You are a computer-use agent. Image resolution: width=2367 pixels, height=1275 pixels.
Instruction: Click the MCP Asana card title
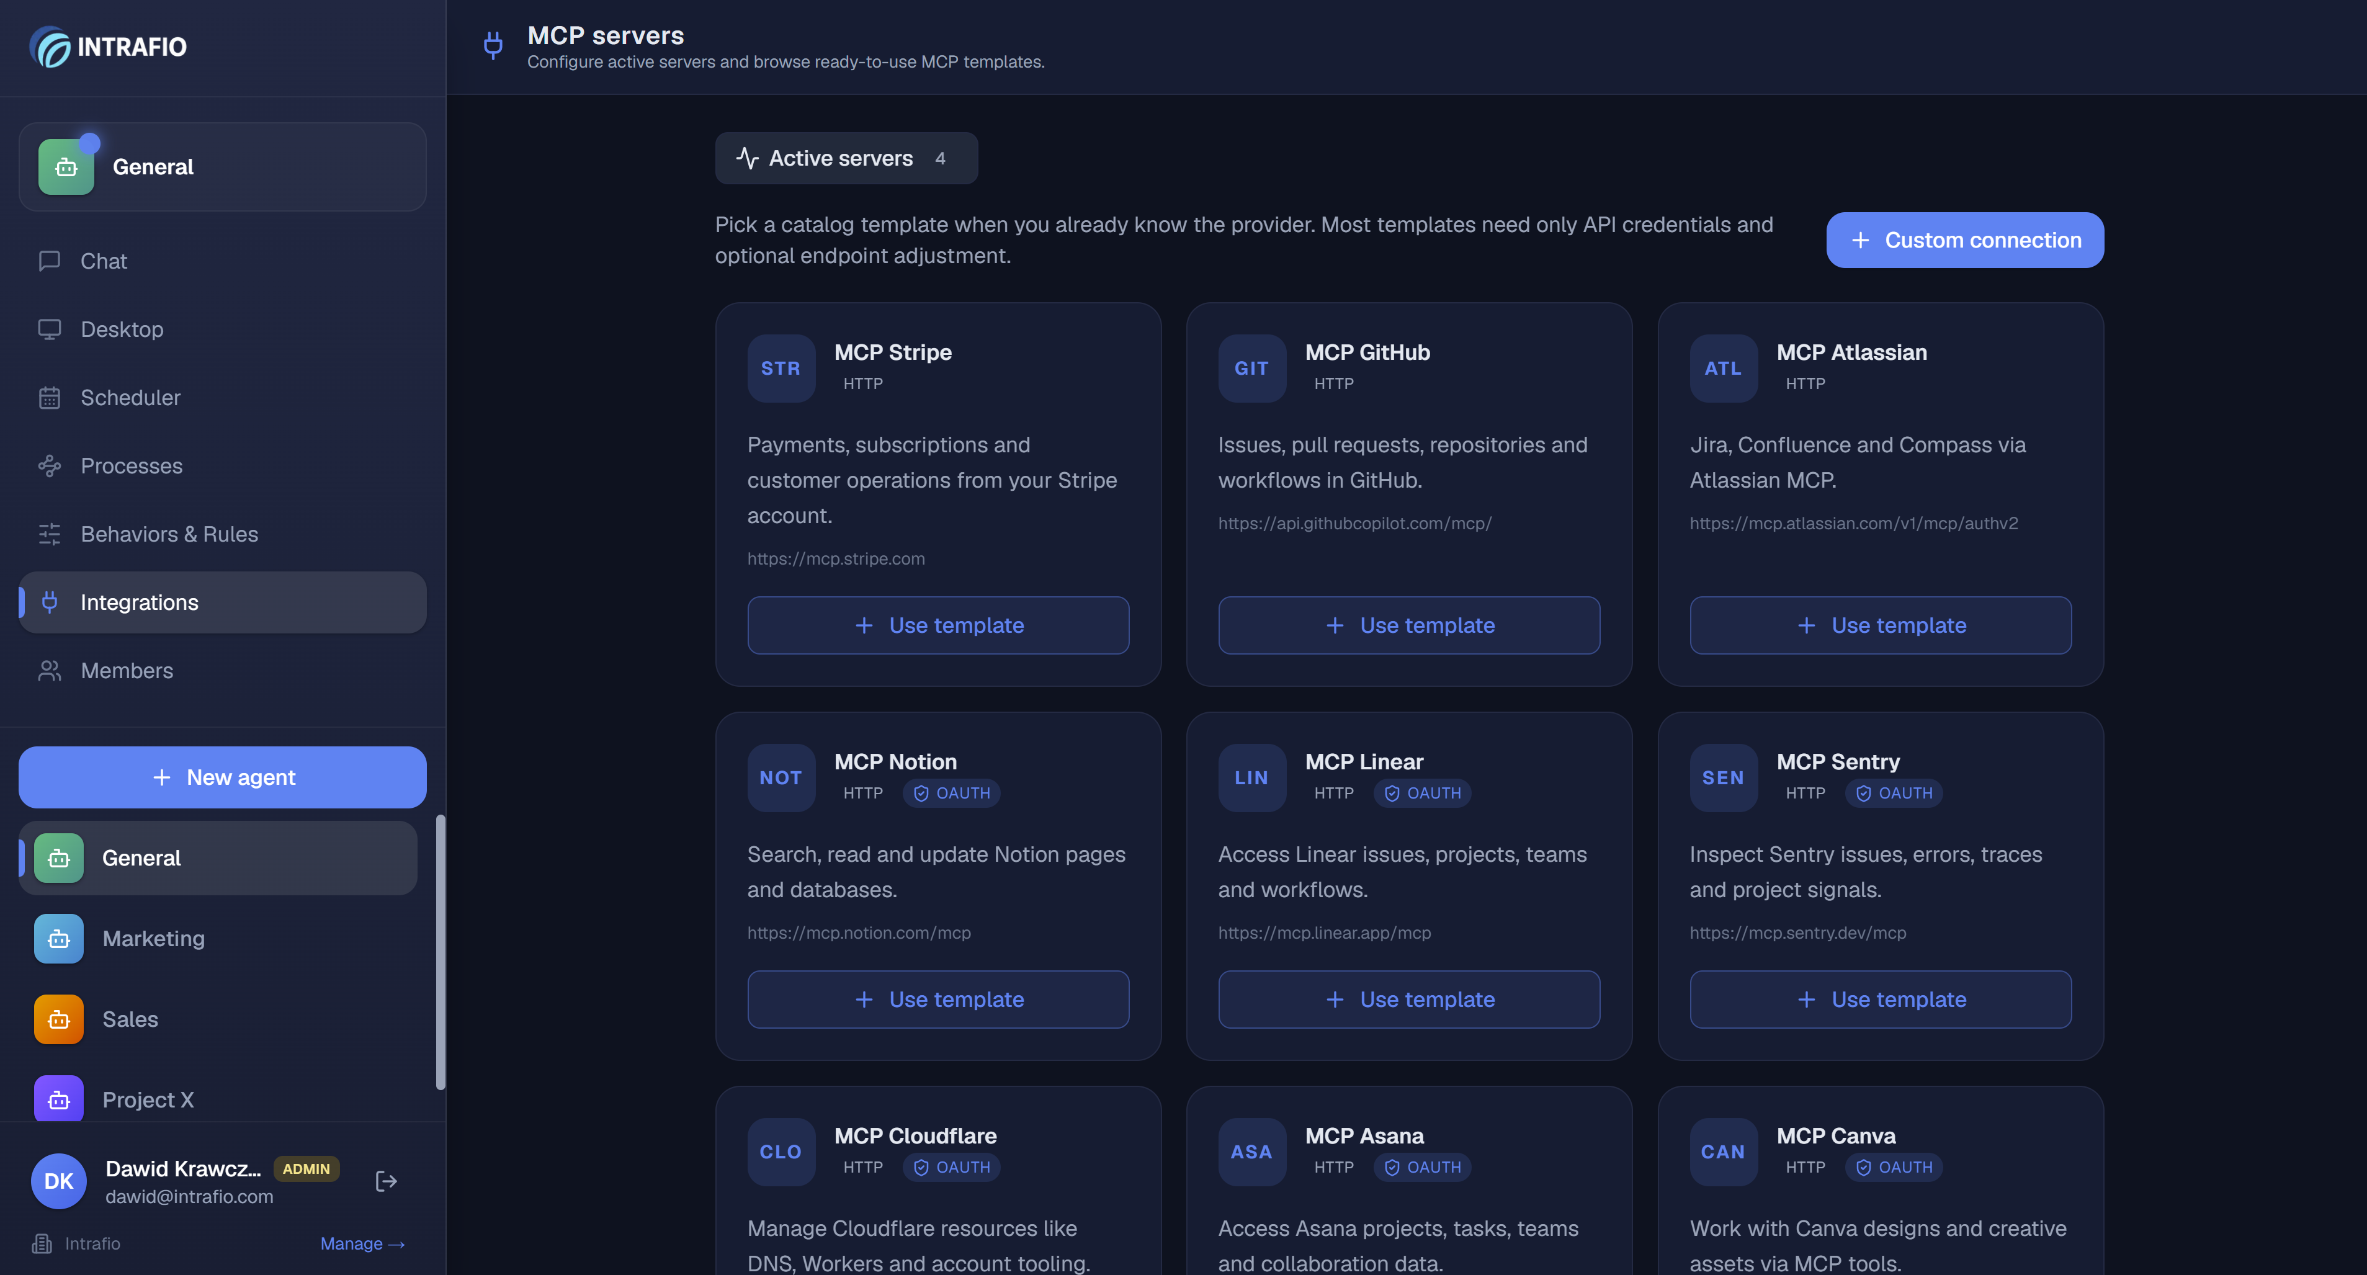[x=1364, y=1136]
